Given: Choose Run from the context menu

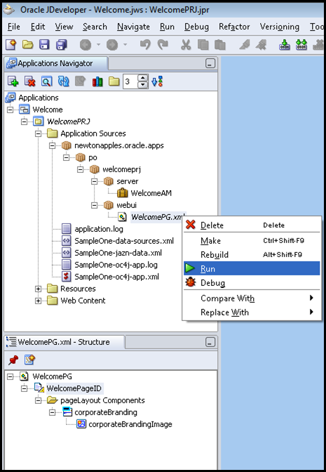Looking at the screenshot, I should tap(252, 268).
